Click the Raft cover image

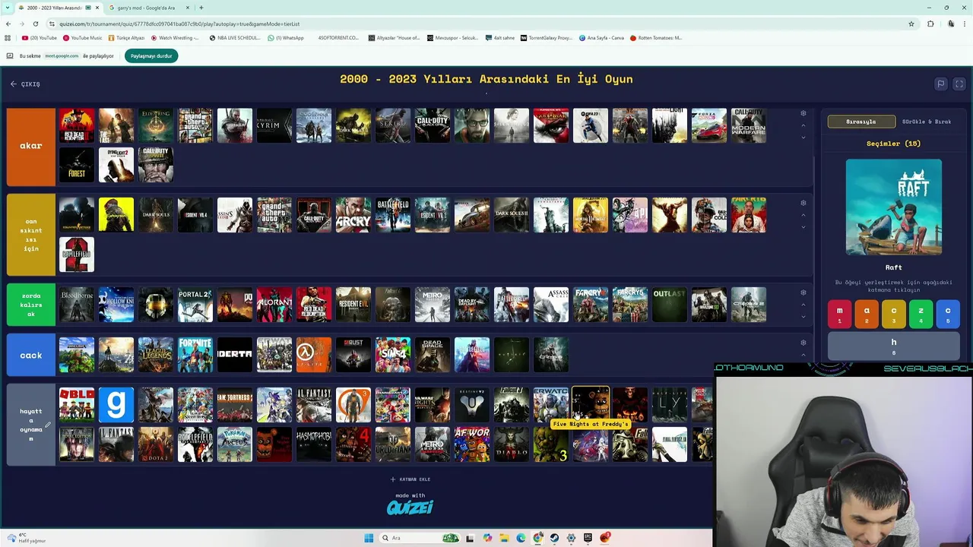pos(894,207)
